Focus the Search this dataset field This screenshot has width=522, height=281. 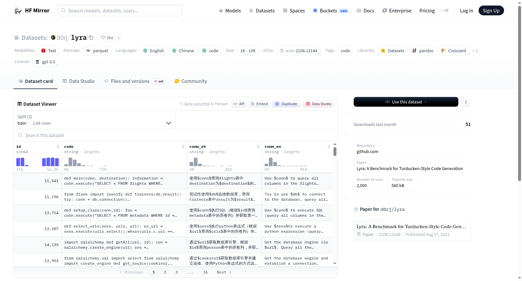(x=176, y=135)
